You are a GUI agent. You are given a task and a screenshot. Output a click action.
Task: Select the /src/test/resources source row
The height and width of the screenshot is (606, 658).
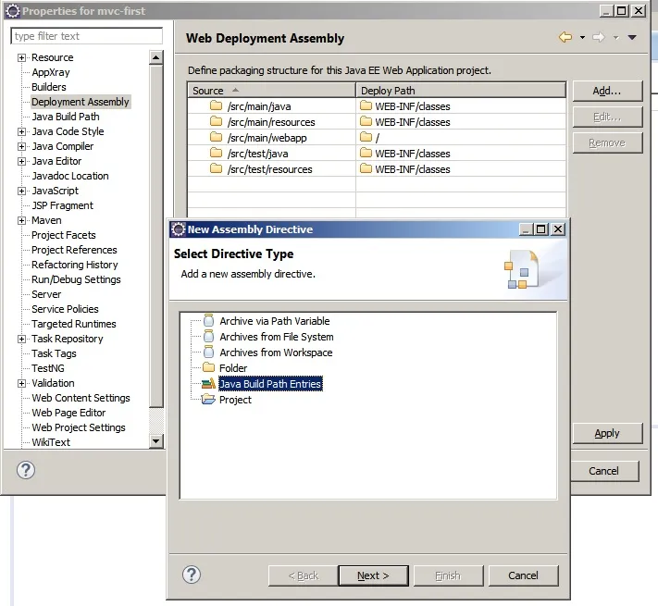pos(270,169)
